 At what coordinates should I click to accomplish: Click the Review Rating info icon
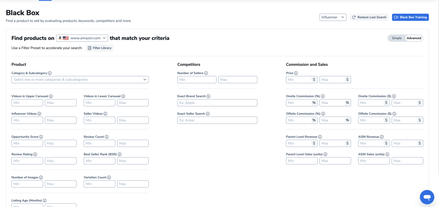click(x=35, y=154)
